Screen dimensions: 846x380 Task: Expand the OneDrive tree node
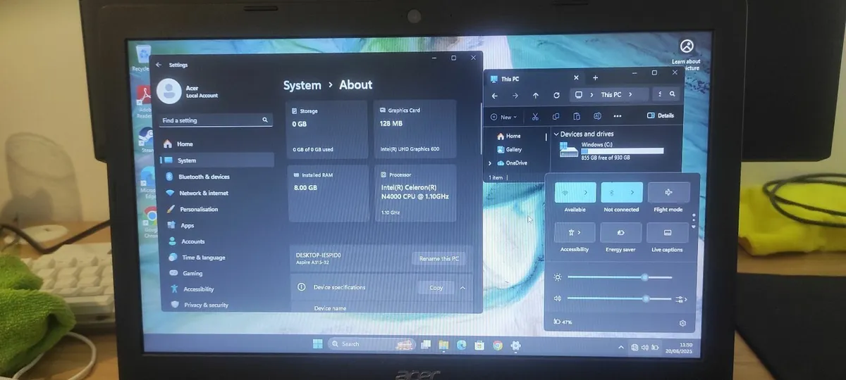(x=490, y=163)
